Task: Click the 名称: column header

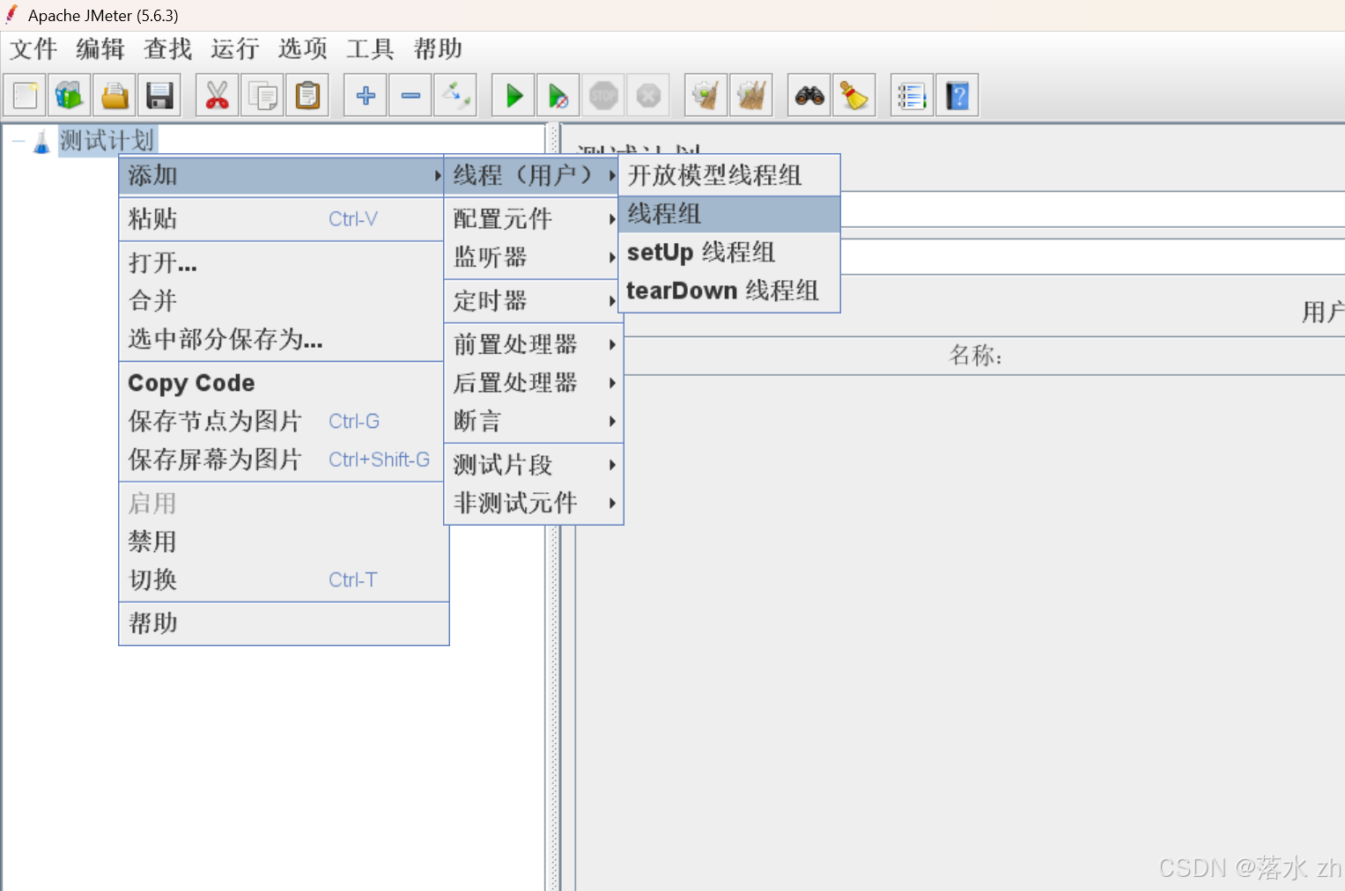Action: coord(975,356)
